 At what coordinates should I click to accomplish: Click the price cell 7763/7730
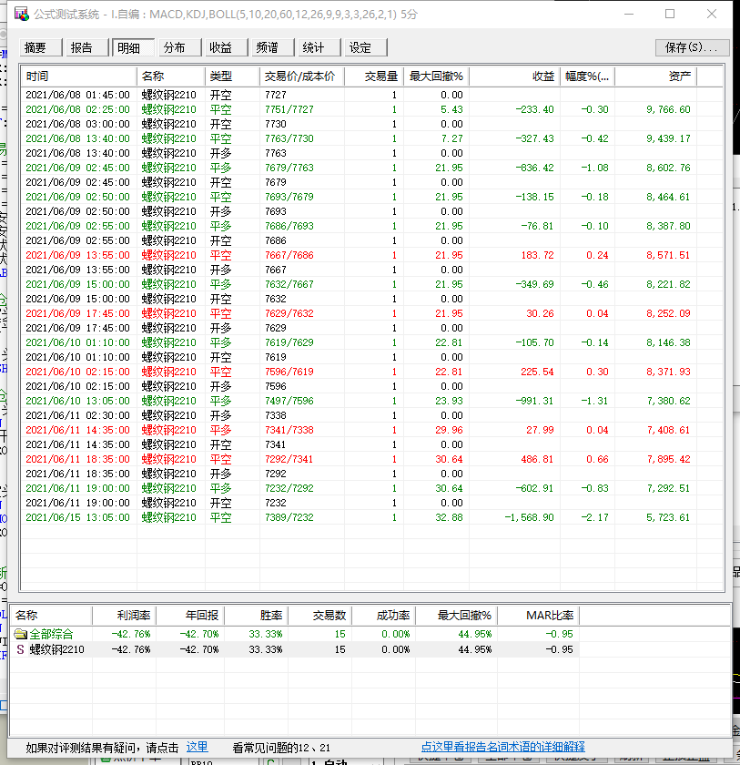pyautogui.click(x=289, y=138)
